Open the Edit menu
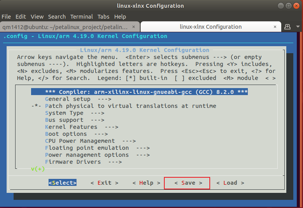 click(21, 17)
